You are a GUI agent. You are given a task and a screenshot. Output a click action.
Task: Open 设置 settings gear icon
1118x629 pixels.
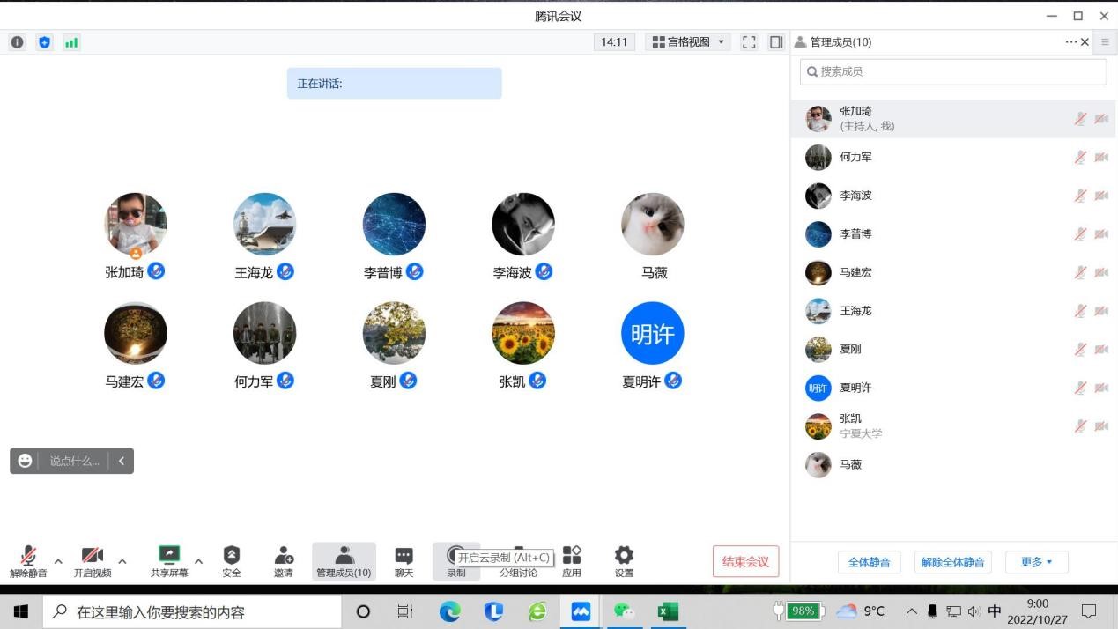pyautogui.click(x=624, y=555)
